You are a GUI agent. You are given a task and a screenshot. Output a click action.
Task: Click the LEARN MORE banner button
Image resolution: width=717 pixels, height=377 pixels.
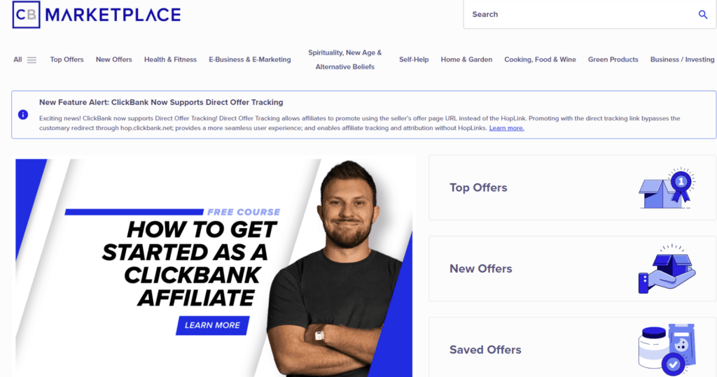coord(213,325)
